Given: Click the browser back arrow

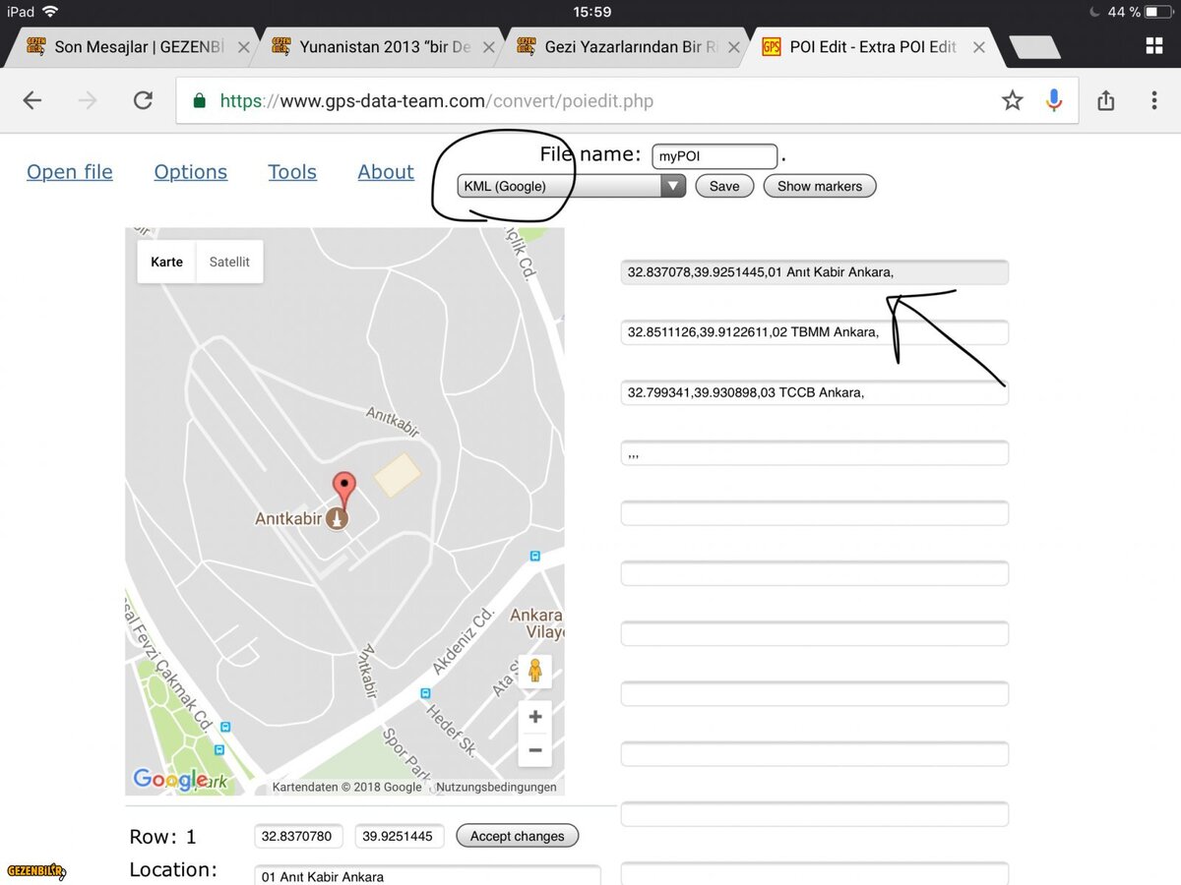Looking at the screenshot, I should click(32, 100).
